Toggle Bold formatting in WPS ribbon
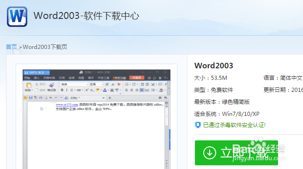The width and height of the screenshot is (303, 169). [62, 90]
